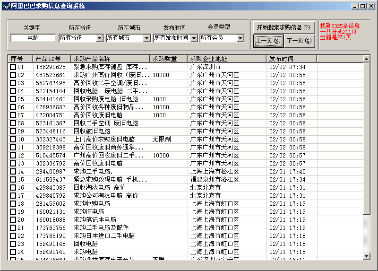Click the app icon in the title bar
Viewport: 378px width, 271px height.
6,6
